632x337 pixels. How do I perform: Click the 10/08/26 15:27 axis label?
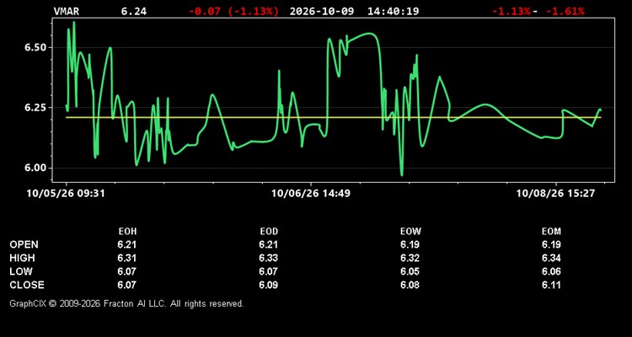pos(556,194)
